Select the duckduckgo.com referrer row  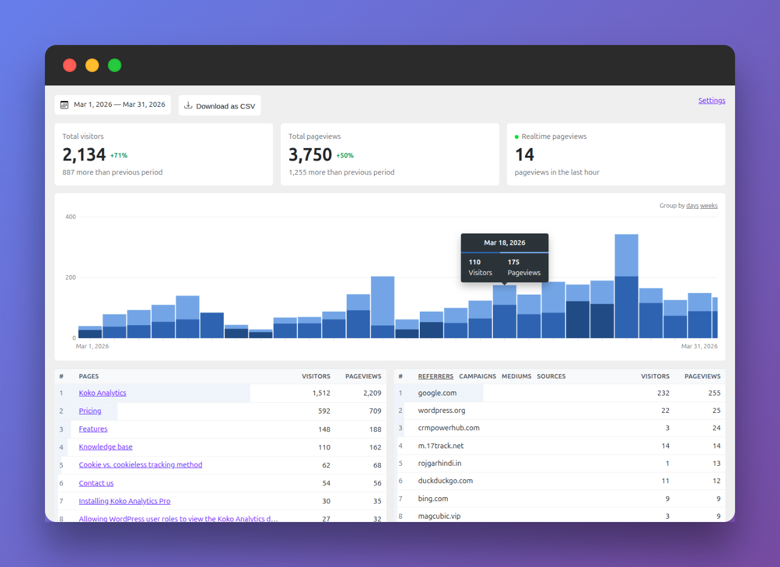click(561, 481)
